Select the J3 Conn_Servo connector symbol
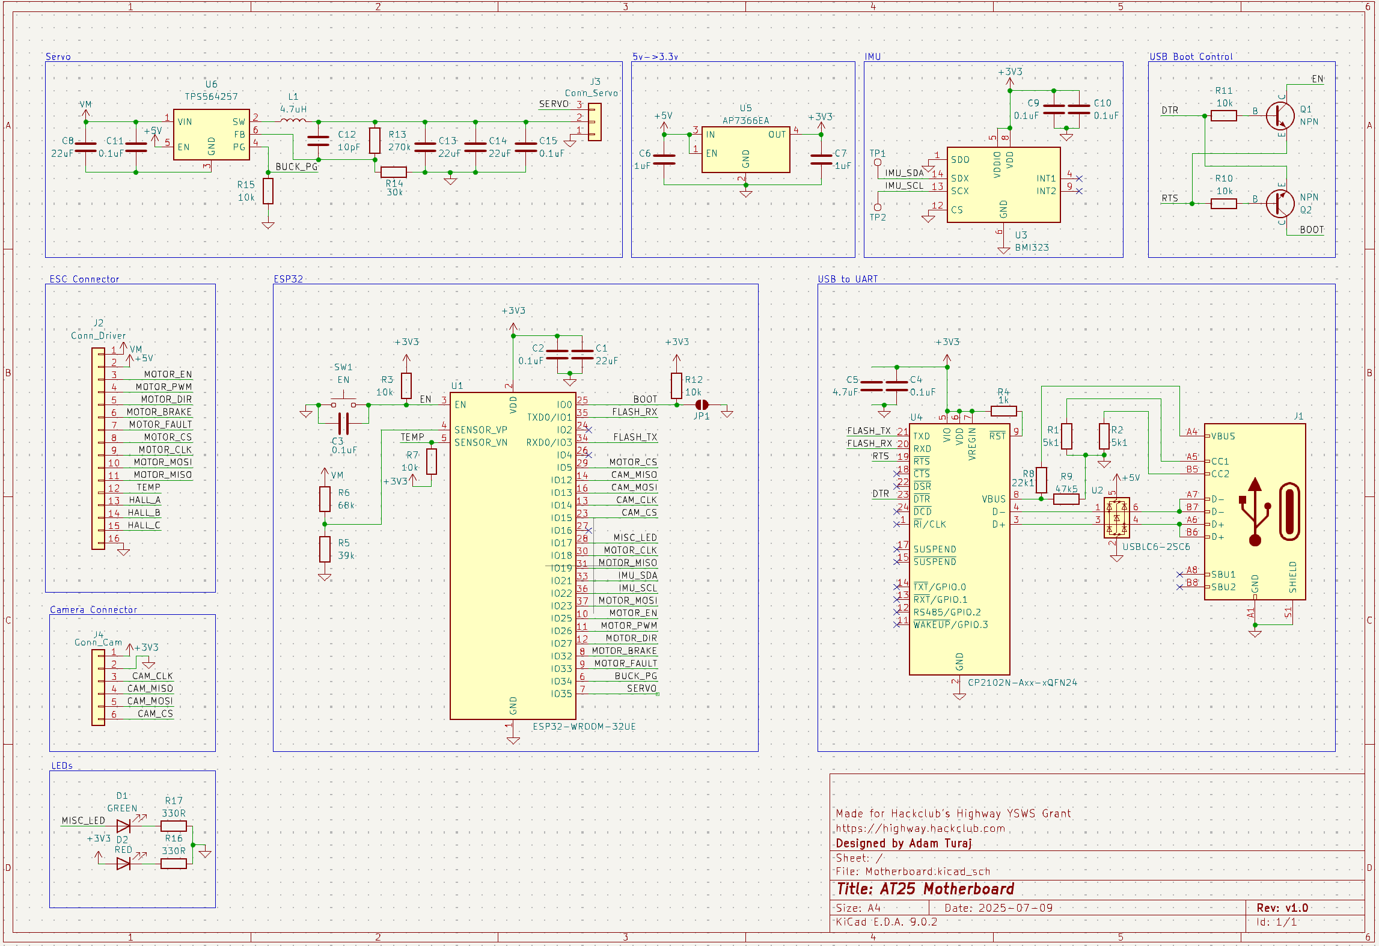 [x=594, y=121]
